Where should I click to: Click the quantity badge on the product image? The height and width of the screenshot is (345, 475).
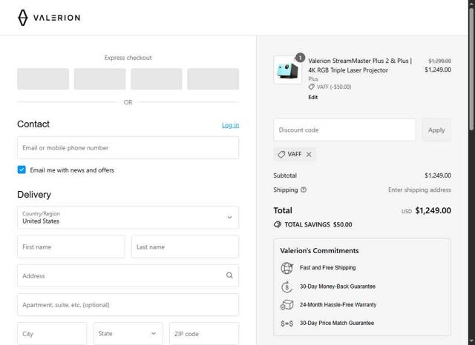click(x=300, y=58)
